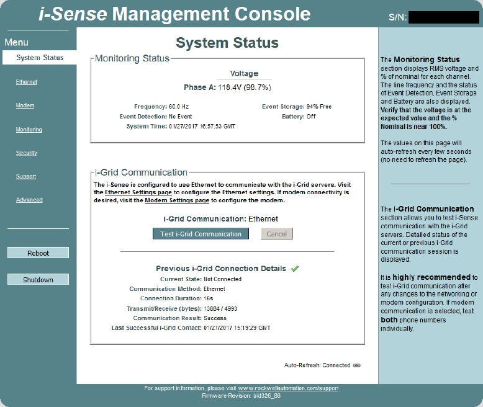Click Last Successful i-Grid Contact timestamp
The image size is (483, 407).
coord(237,328)
